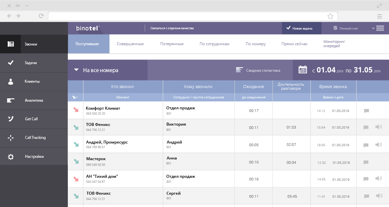Open the Клиенты person icon in the sidebar
Image resolution: width=389 pixels, height=207 pixels.
tap(10, 81)
